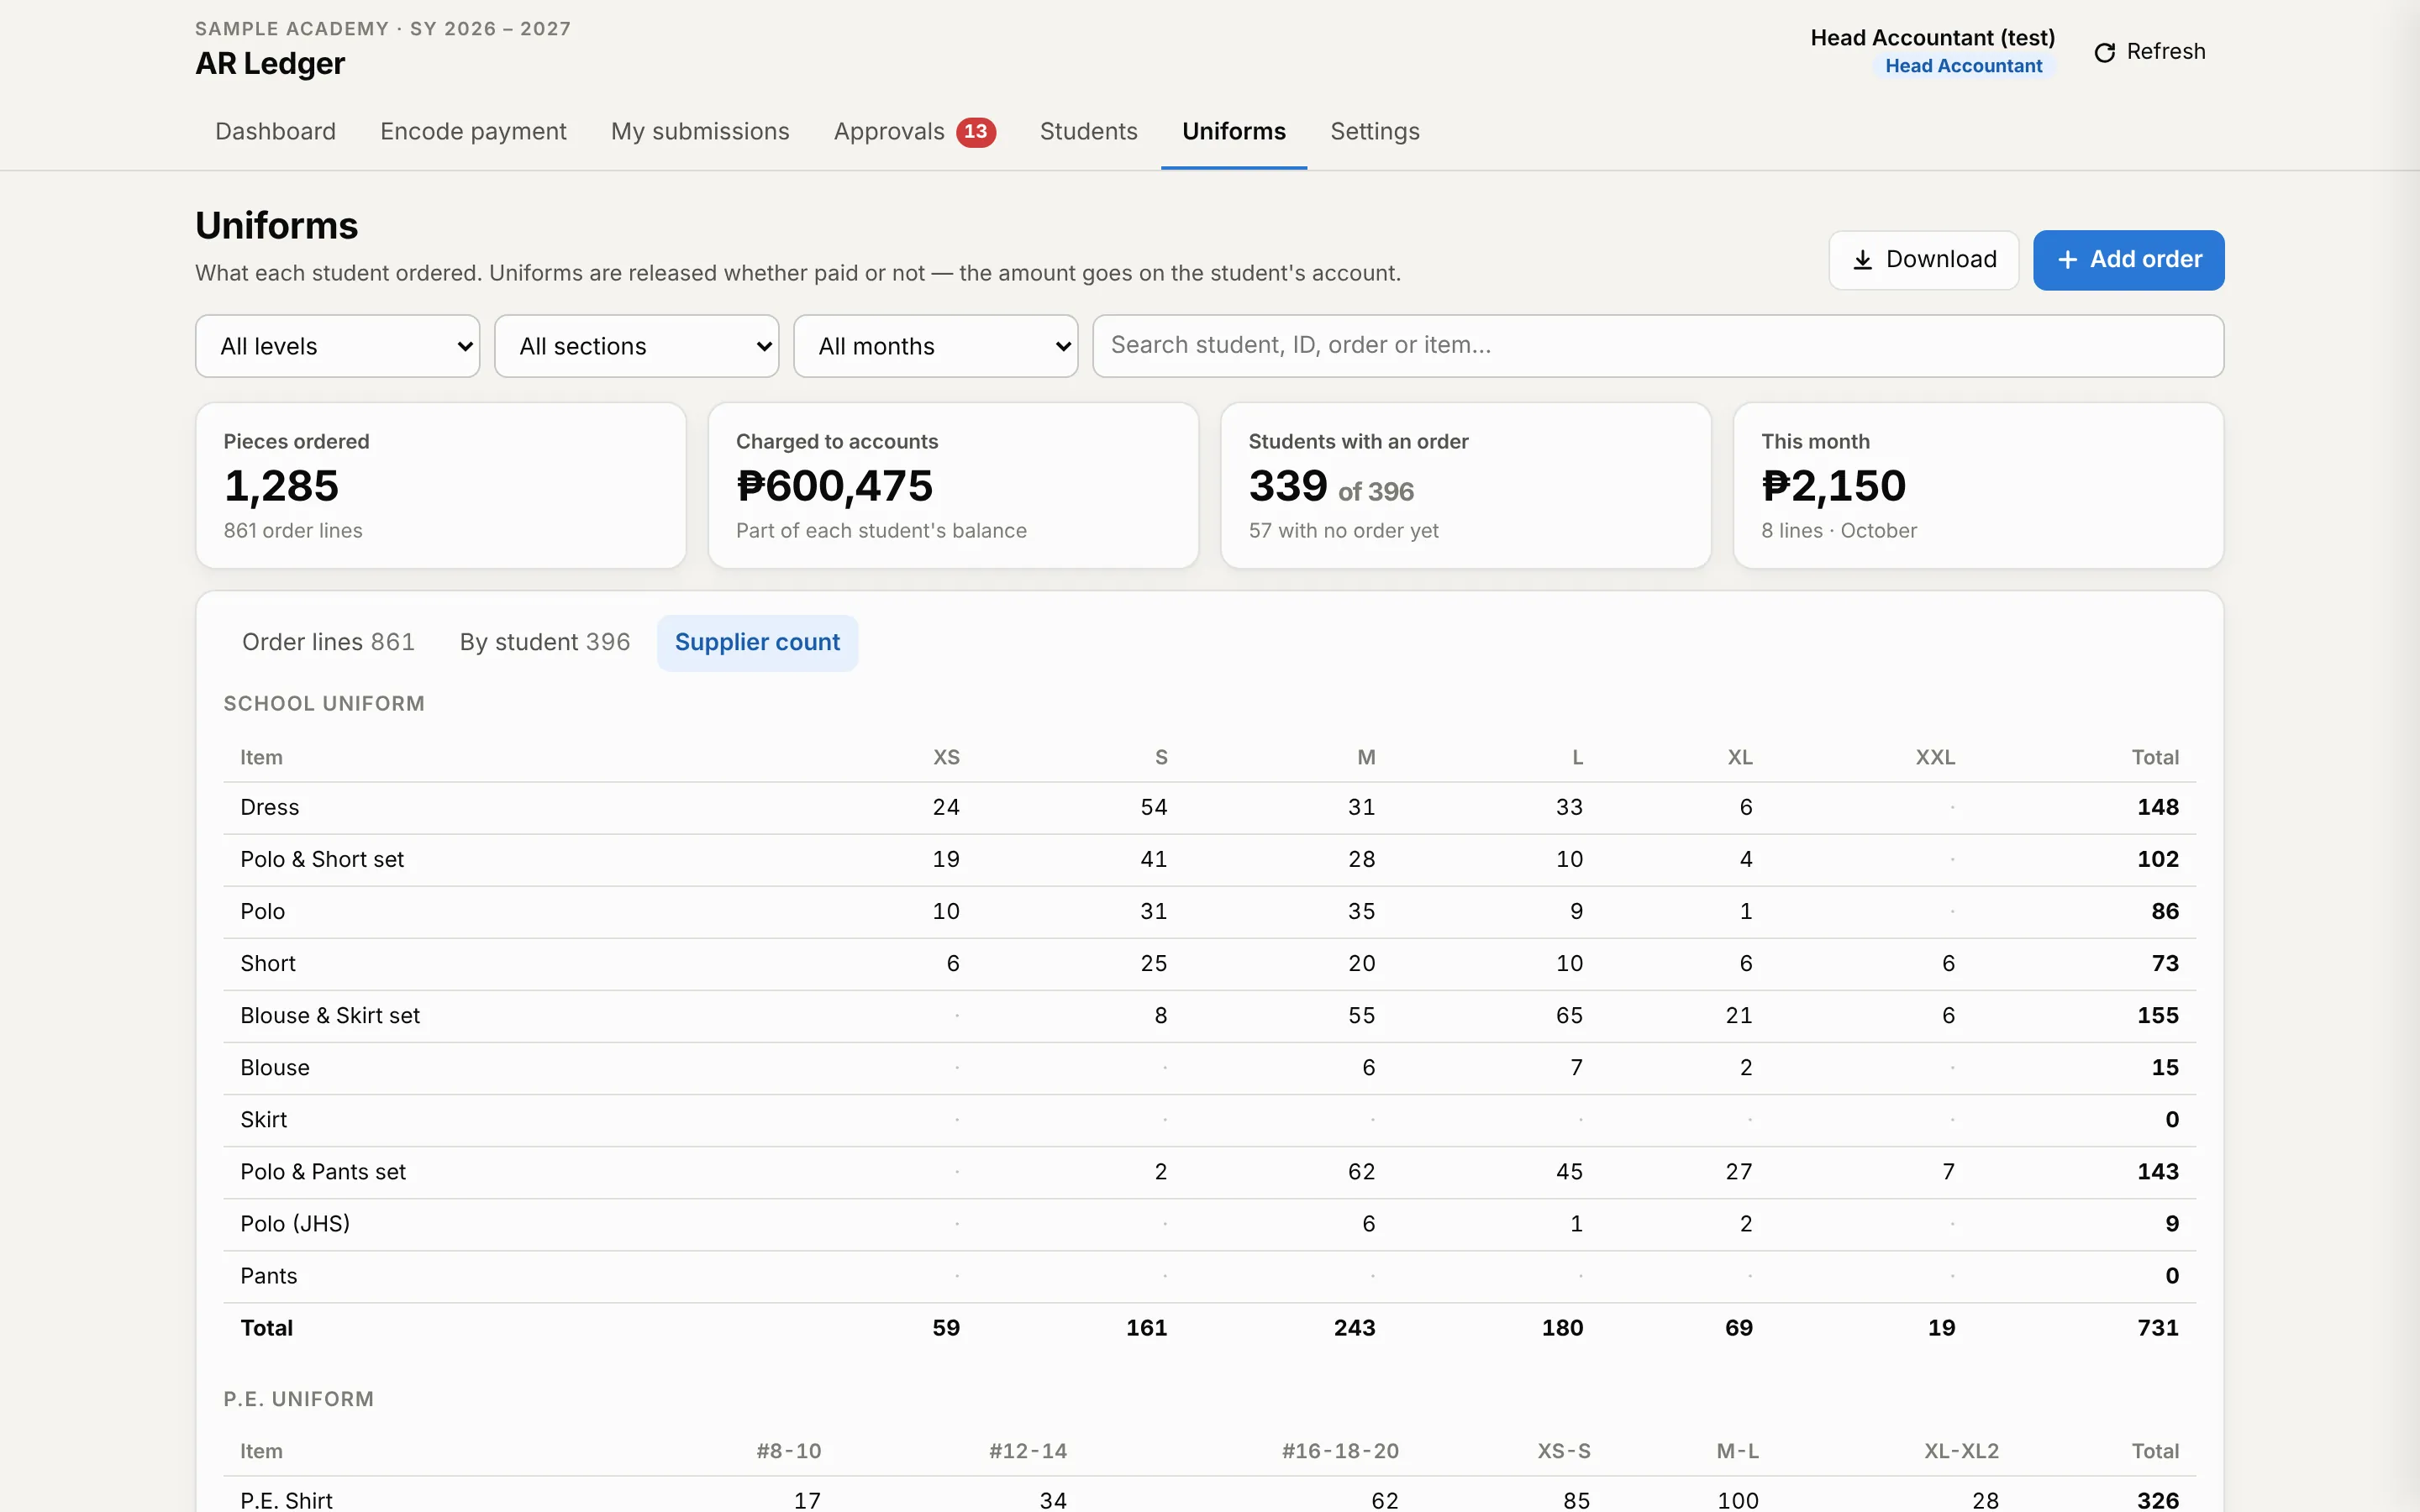Switch to By student 396 view
The width and height of the screenshot is (2420, 1512).
point(544,642)
